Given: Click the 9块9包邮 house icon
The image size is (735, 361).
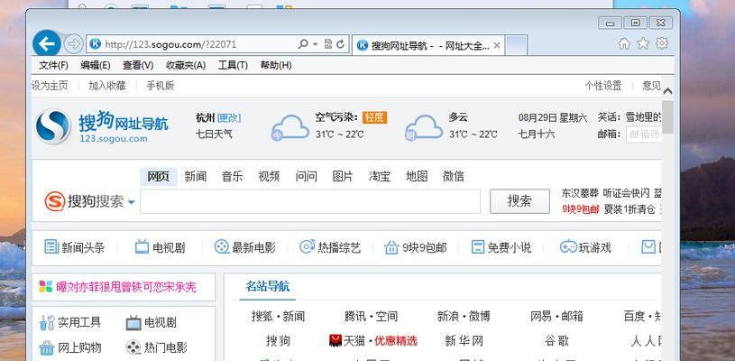Looking at the screenshot, I should (391, 246).
